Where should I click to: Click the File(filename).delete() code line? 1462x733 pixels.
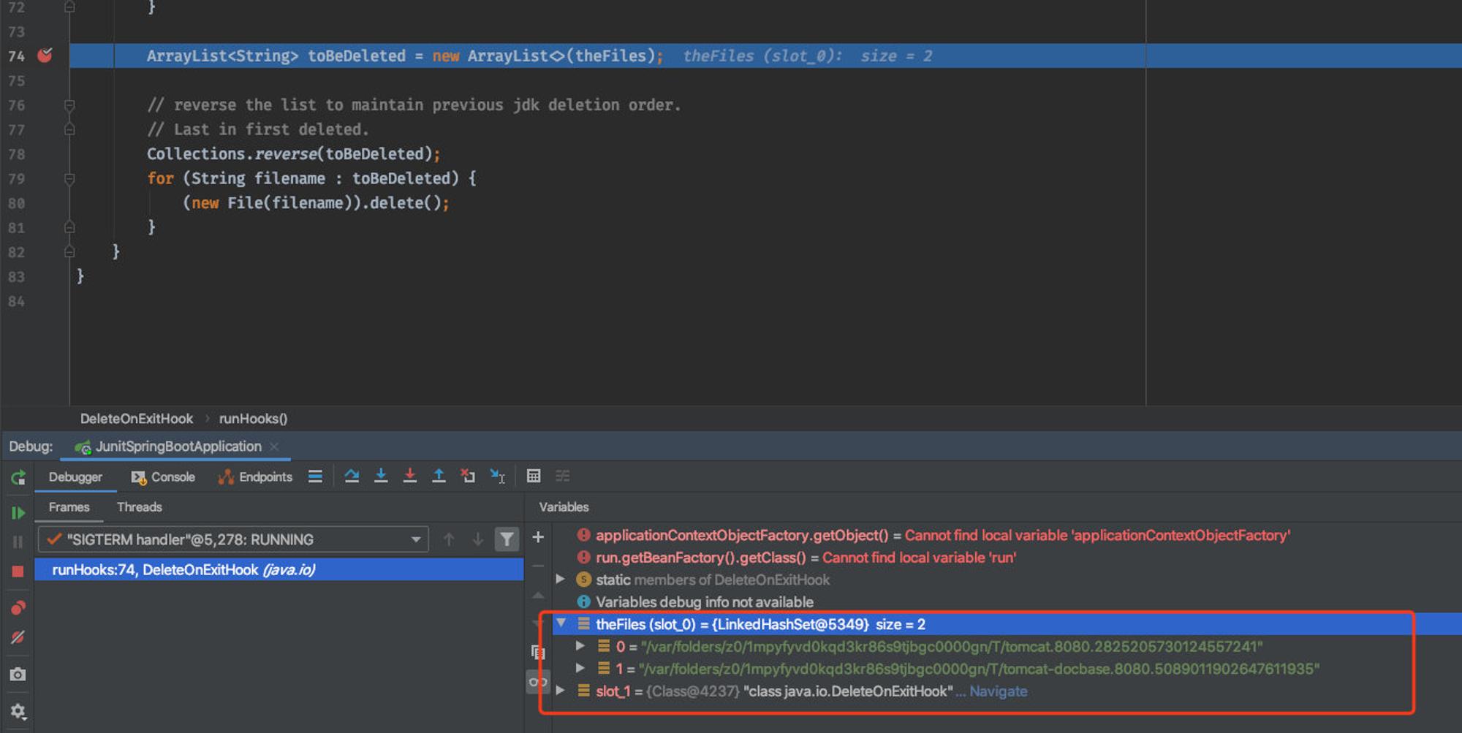[316, 203]
